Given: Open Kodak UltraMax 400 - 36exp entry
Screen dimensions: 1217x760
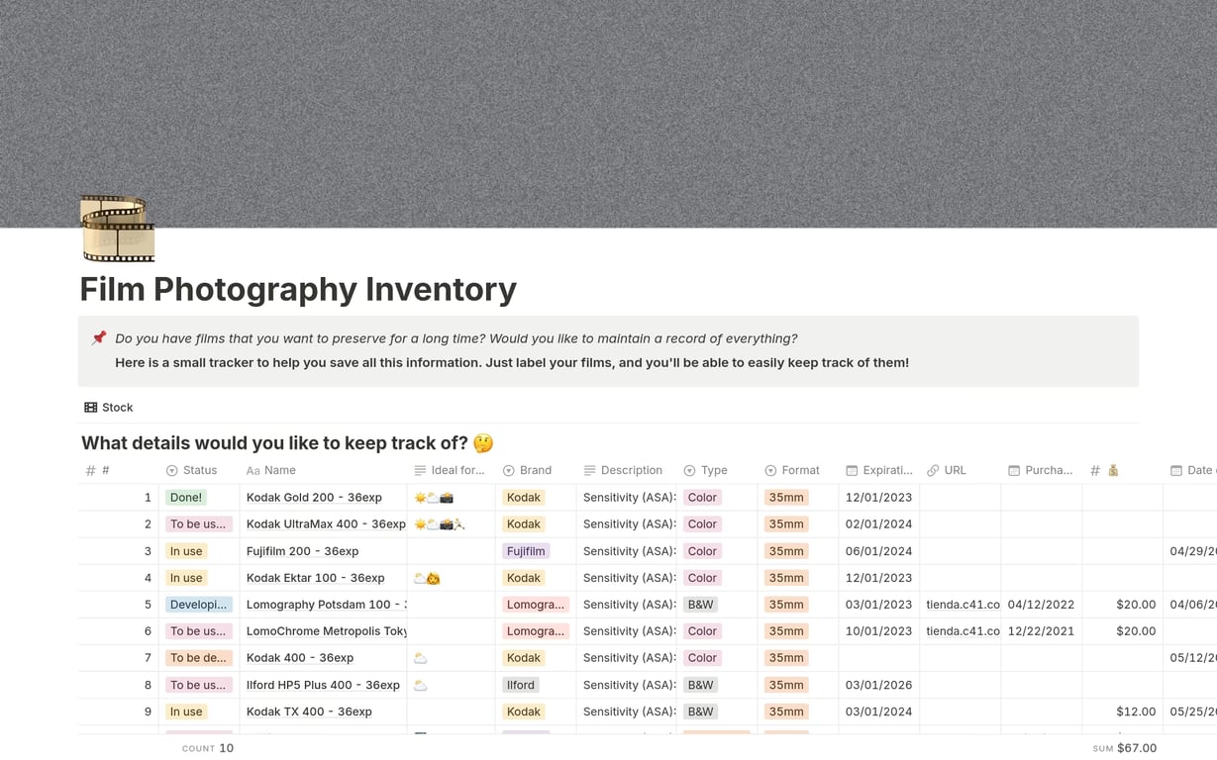Looking at the screenshot, I should [326, 524].
